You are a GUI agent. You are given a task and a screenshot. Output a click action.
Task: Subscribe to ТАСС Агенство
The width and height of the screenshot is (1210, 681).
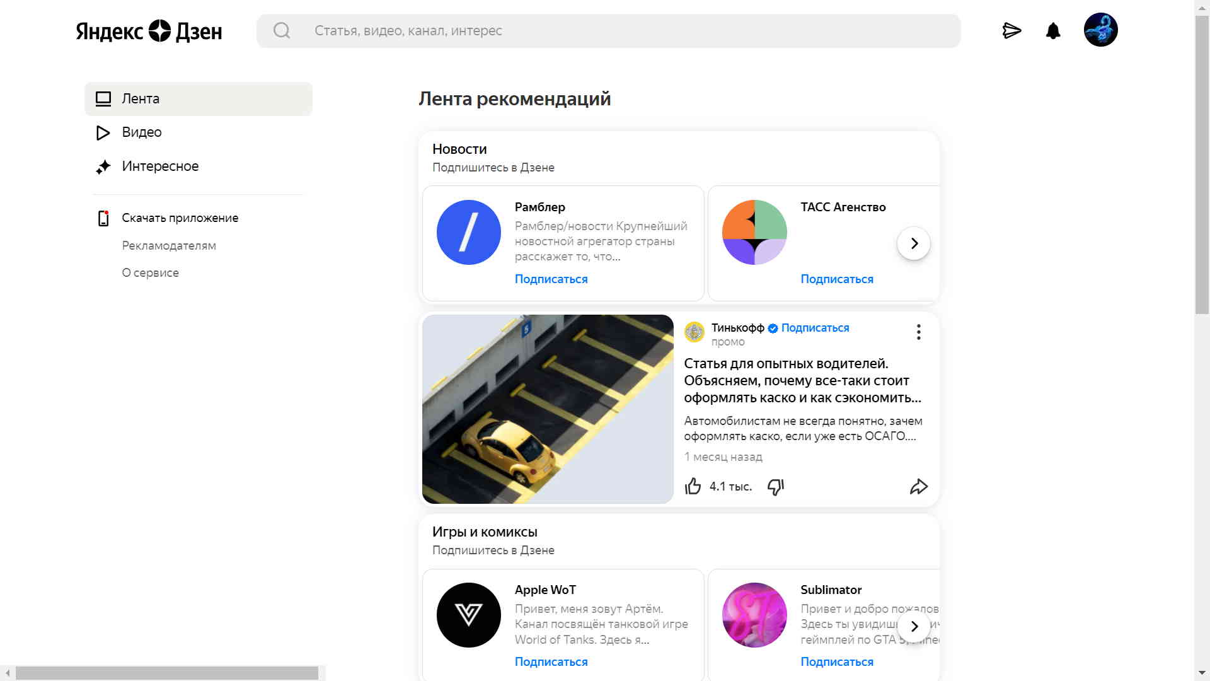click(x=837, y=279)
